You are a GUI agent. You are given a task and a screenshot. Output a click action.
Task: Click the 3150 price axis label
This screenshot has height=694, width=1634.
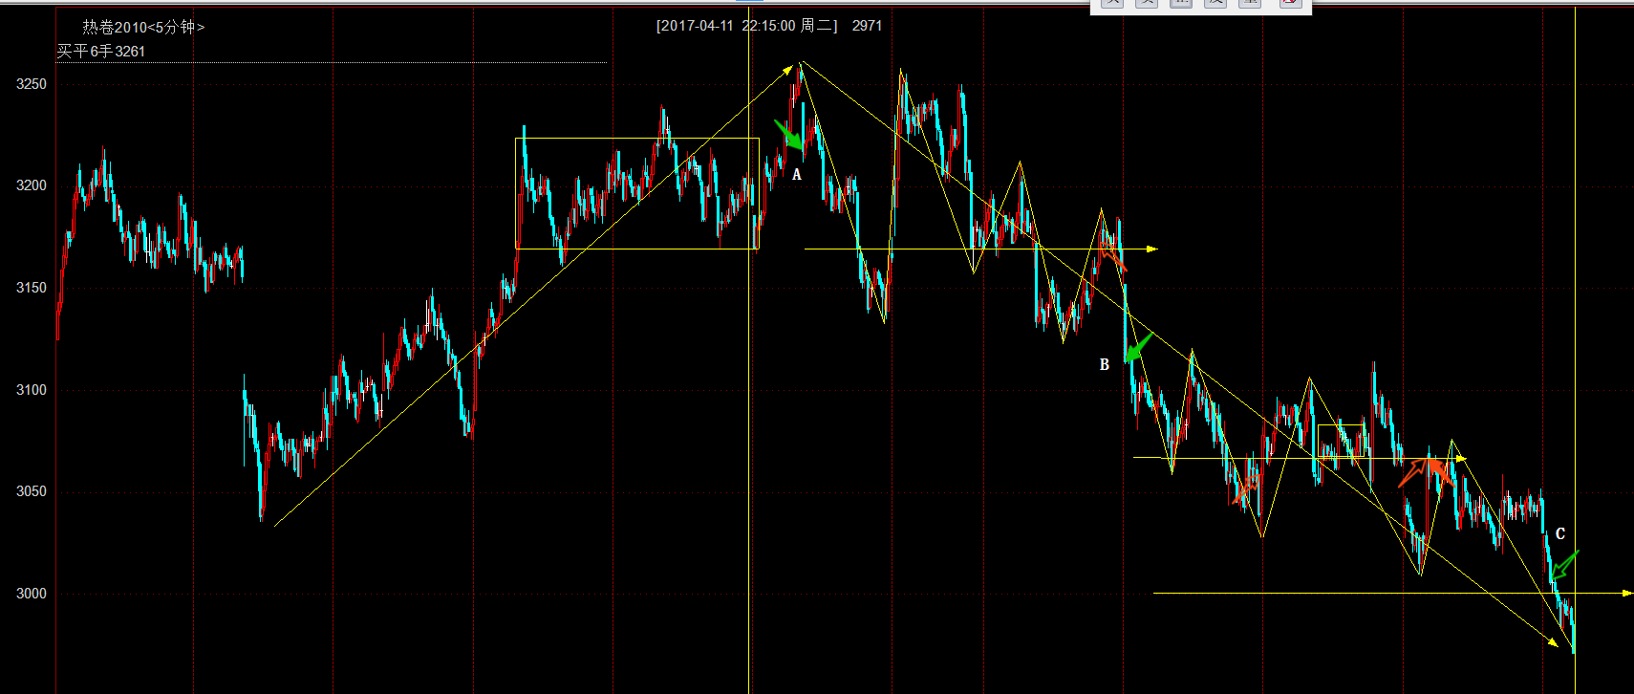click(x=32, y=288)
